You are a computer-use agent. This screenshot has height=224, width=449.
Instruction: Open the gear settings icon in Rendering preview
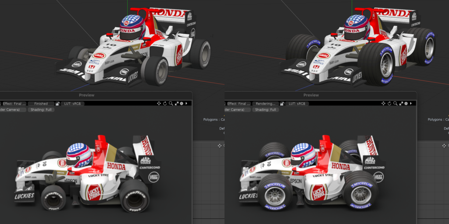[x=406, y=103]
